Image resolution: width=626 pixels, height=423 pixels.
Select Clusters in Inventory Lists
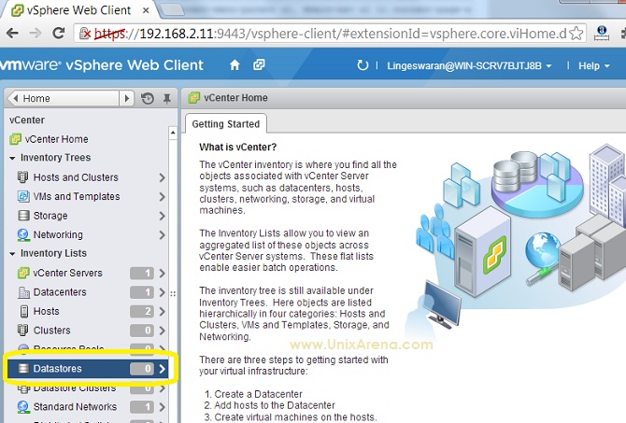(x=52, y=331)
